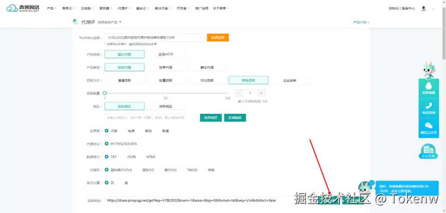
Task: Choose the 按量提取 extraction method
Action: click(x=166, y=80)
